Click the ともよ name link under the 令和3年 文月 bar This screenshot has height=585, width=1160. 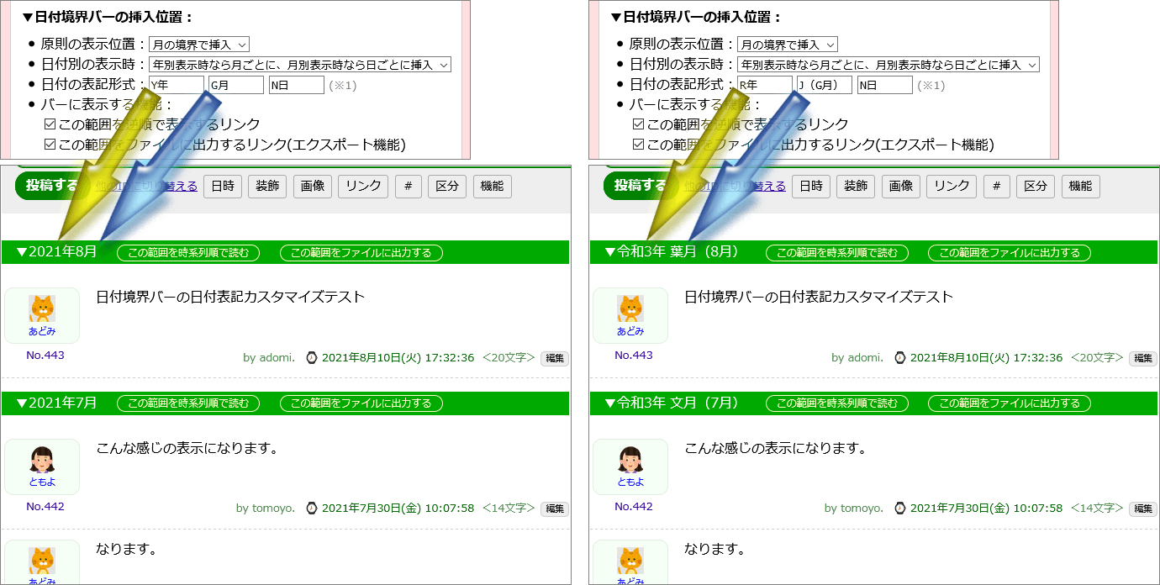(x=630, y=482)
